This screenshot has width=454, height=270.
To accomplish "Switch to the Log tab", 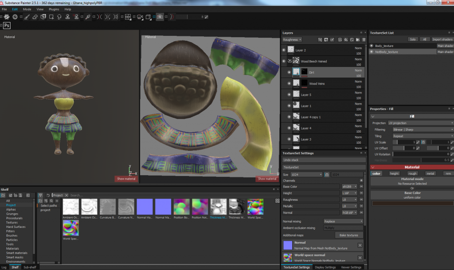I will click(4, 267).
